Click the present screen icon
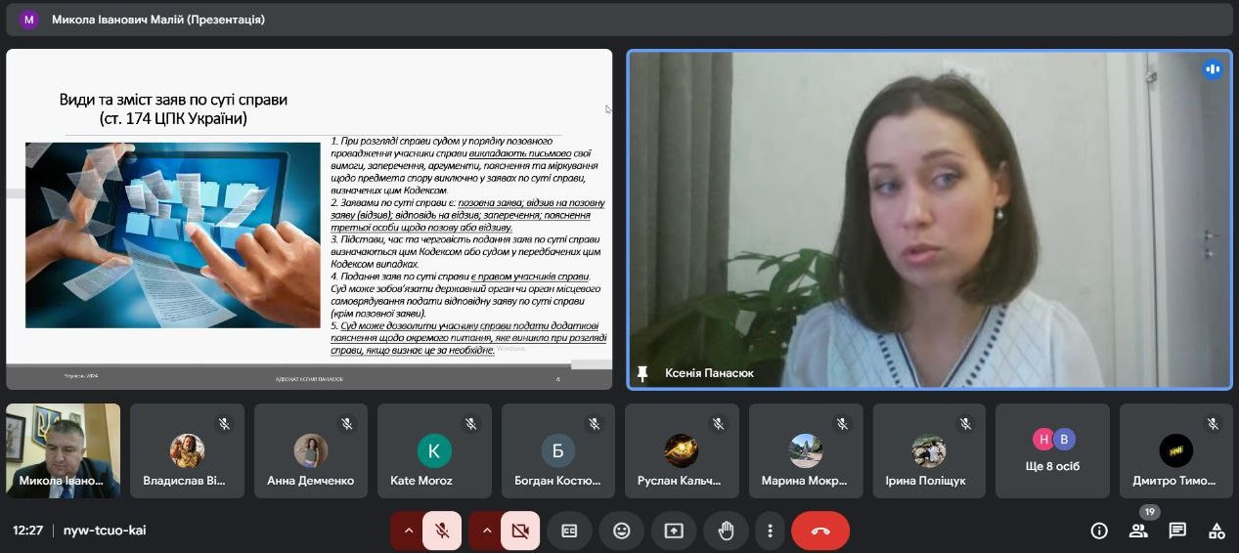1239x553 pixels. click(x=674, y=531)
